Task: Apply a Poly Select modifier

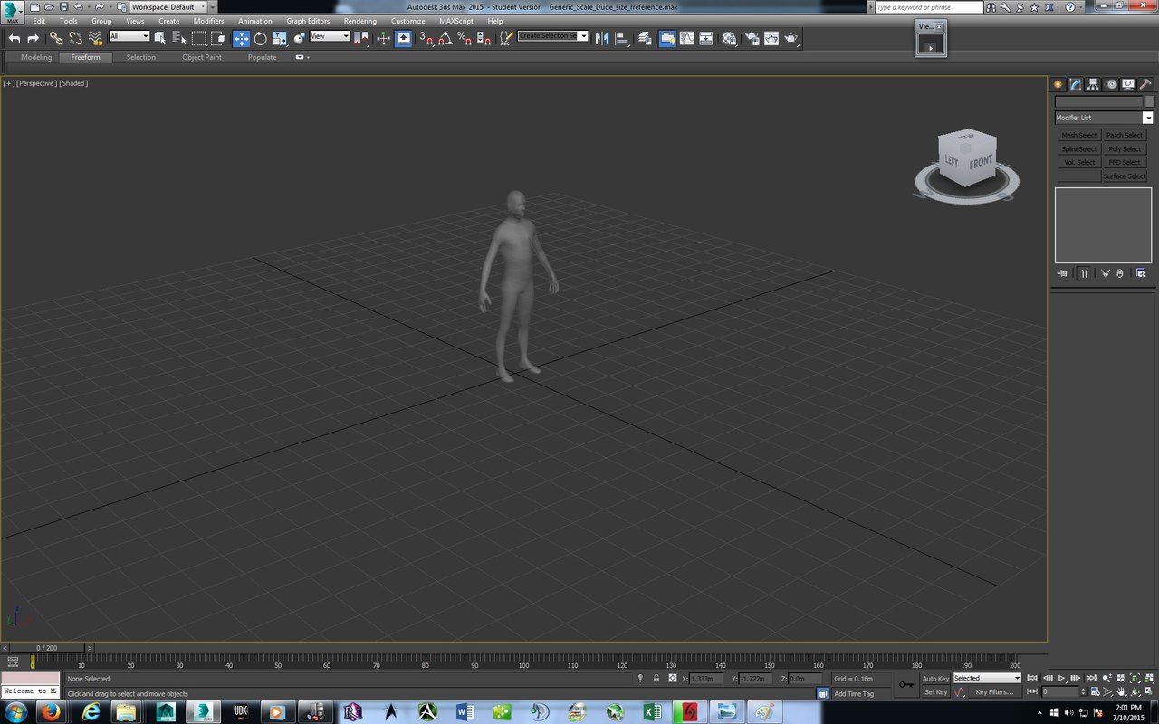Action: click(x=1125, y=148)
